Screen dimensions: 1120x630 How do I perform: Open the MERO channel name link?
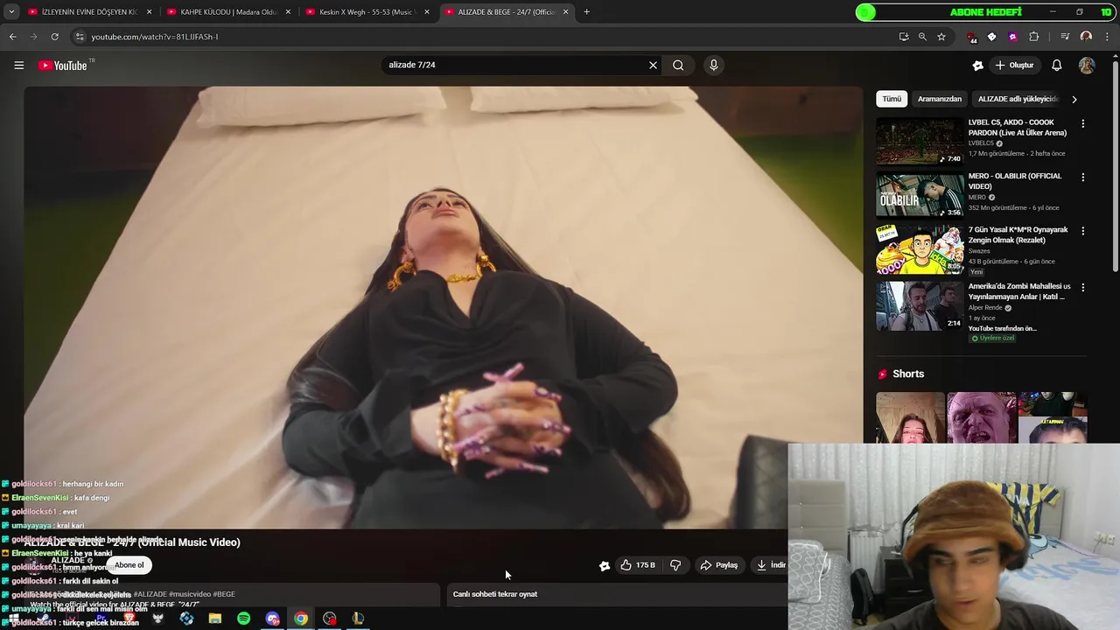click(x=976, y=198)
